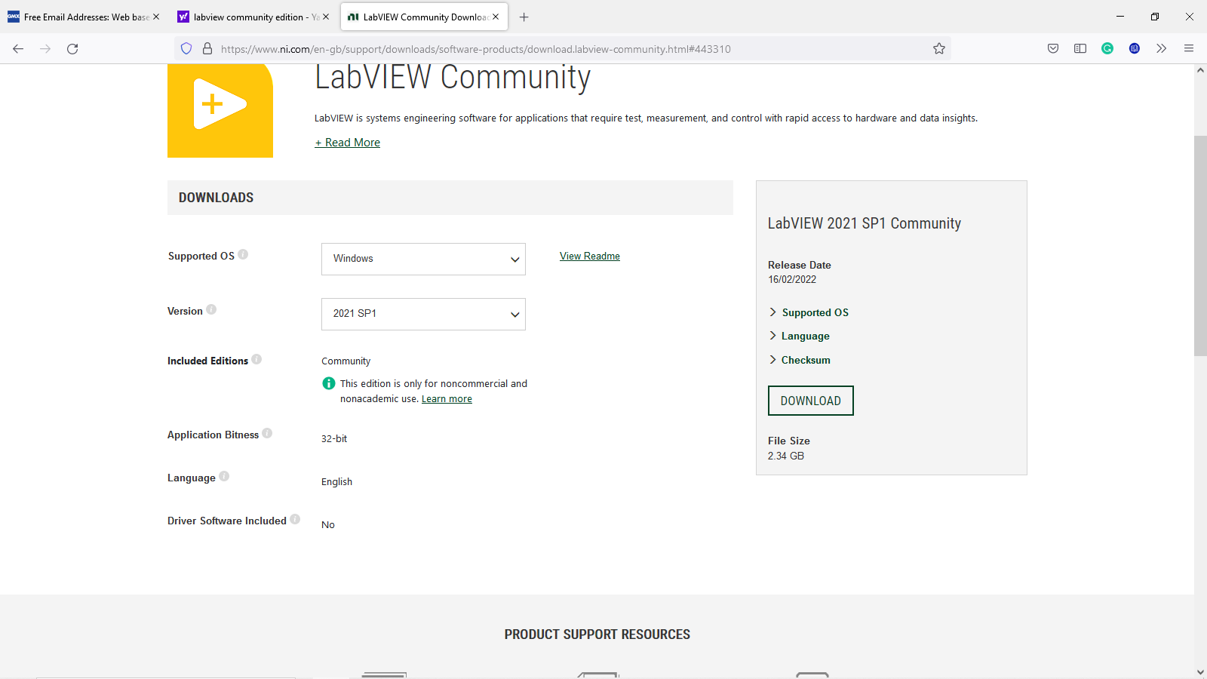Close the Free Email Addresses tab

coord(156,17)
